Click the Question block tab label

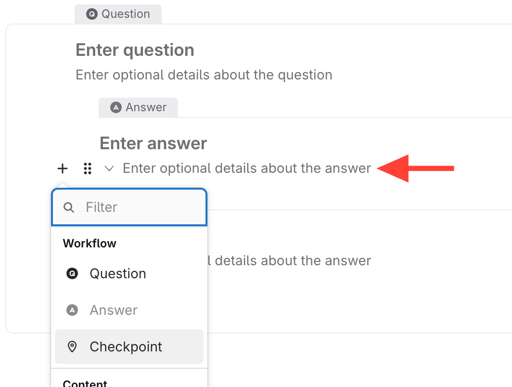126,14
